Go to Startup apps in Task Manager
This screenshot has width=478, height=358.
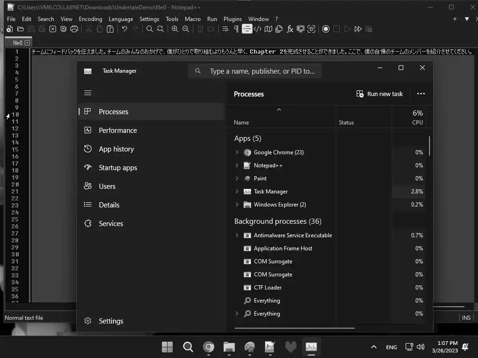[x=152, y=168]
